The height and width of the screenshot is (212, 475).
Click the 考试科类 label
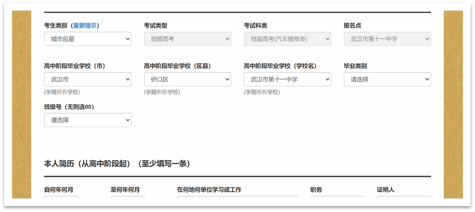pos(255,25)
